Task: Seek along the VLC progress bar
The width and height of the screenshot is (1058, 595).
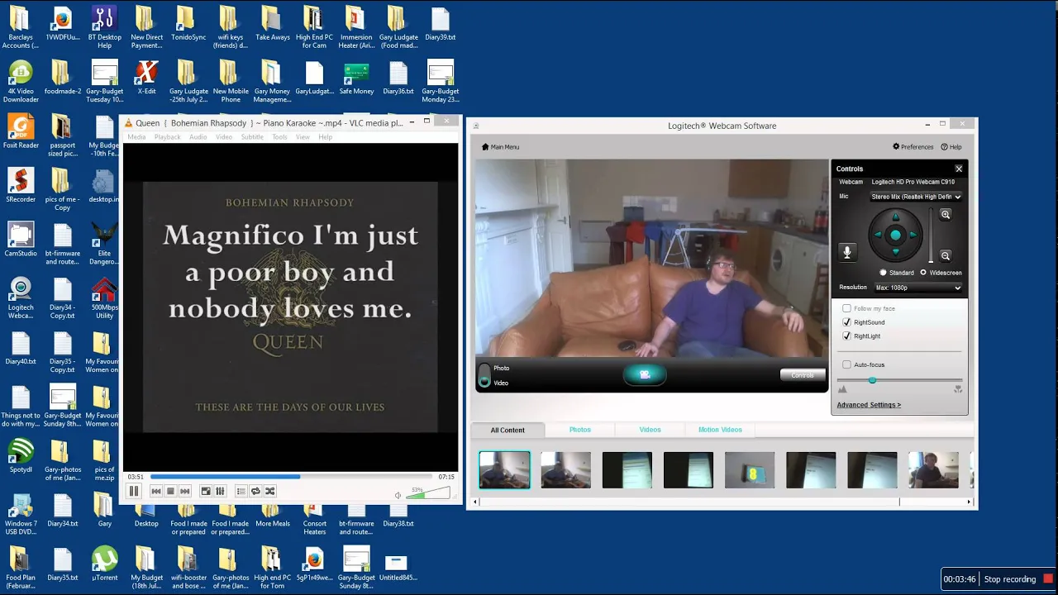Action: (x=291, y=477)
